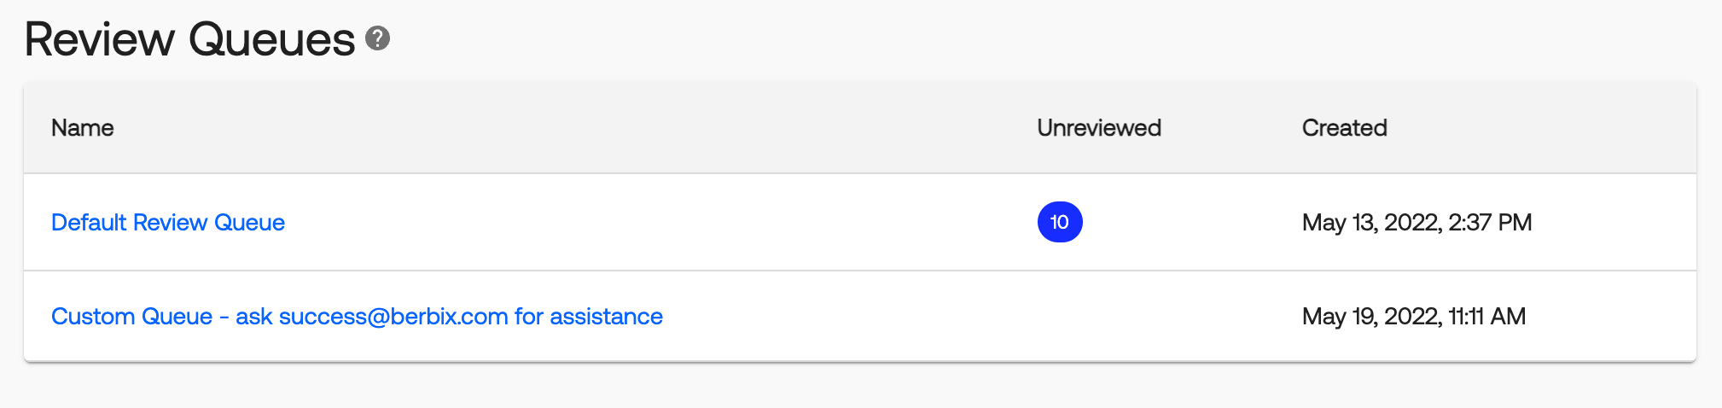
Task: Click the Review Queues page heading
Action: coord(189,39)
